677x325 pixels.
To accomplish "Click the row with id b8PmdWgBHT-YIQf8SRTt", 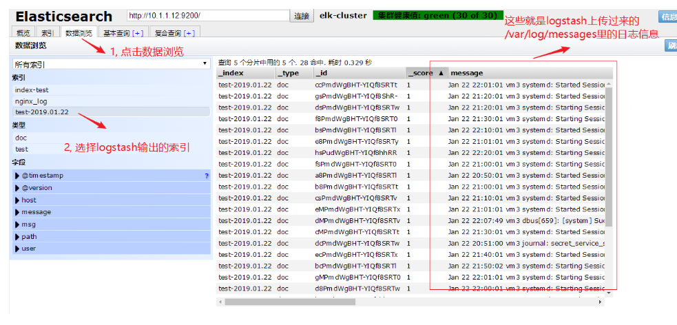I will point(411,187).
